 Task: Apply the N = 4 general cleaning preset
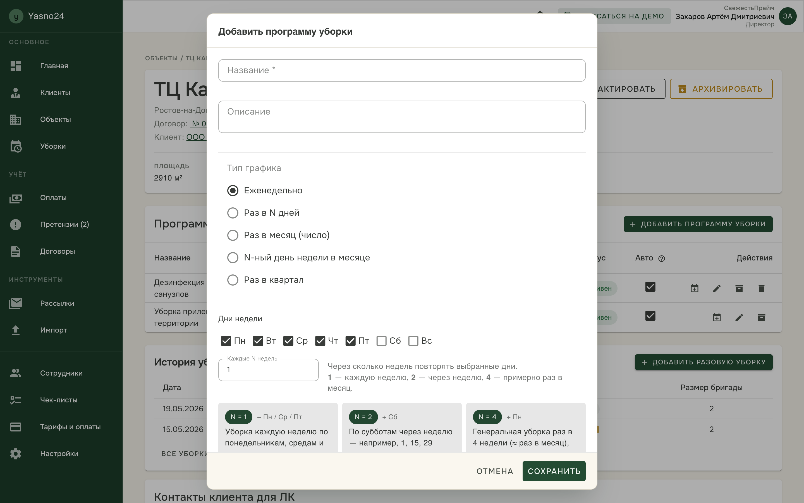[x=526, y=428]
